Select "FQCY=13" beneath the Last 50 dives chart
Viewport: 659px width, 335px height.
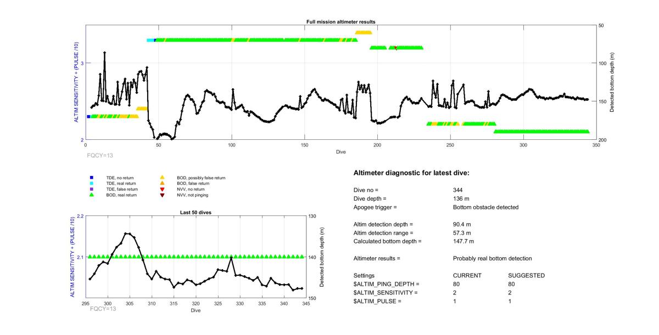click(103, 309)
